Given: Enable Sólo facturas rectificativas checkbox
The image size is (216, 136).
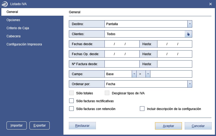Looking at the screenshot, I should point(71,101).
